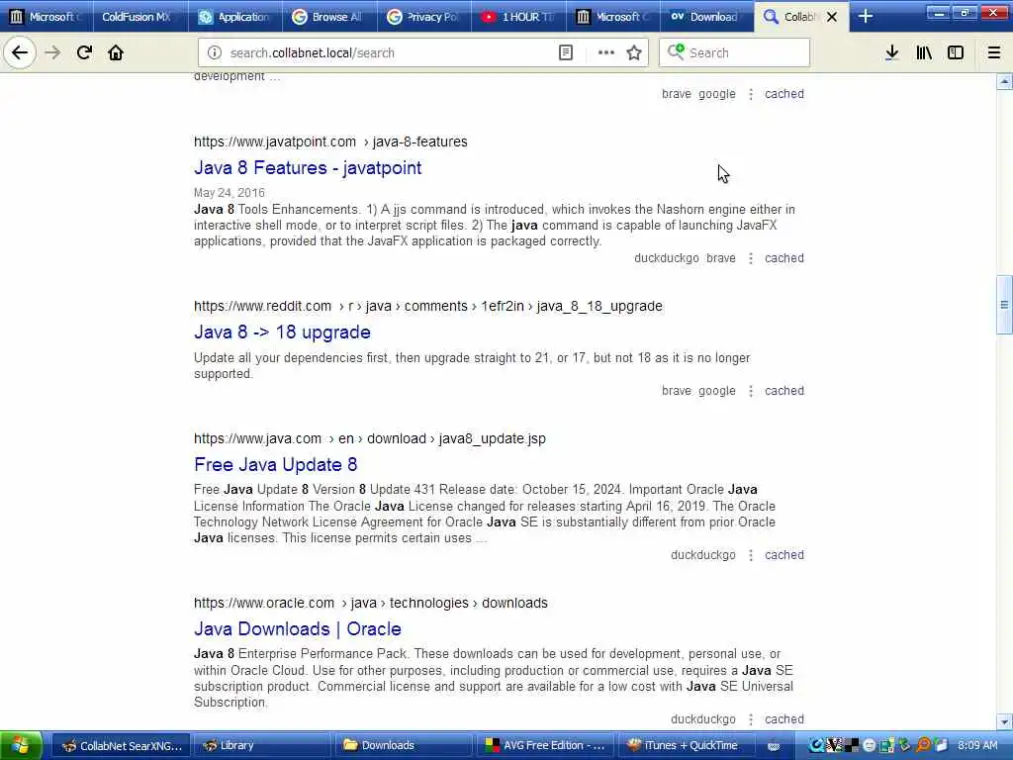Open Java Downloads | Oracle link
1013x760 pixels.
pos(298,628)
